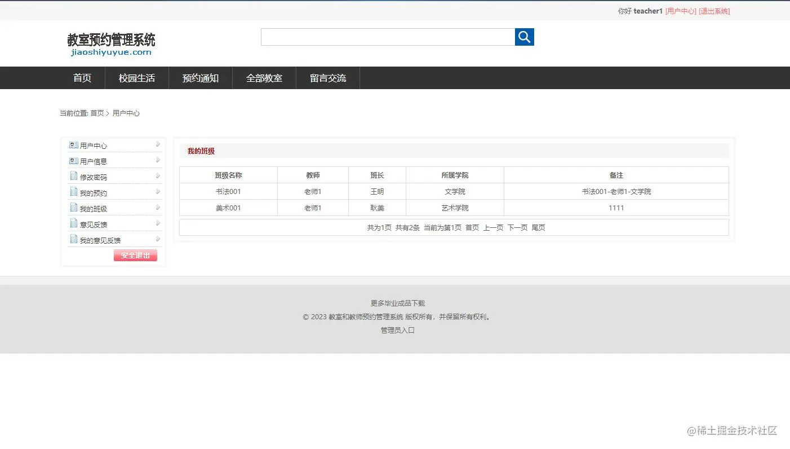Open the 首页 navigation menu item
The image size is (790, 449).
82,78
